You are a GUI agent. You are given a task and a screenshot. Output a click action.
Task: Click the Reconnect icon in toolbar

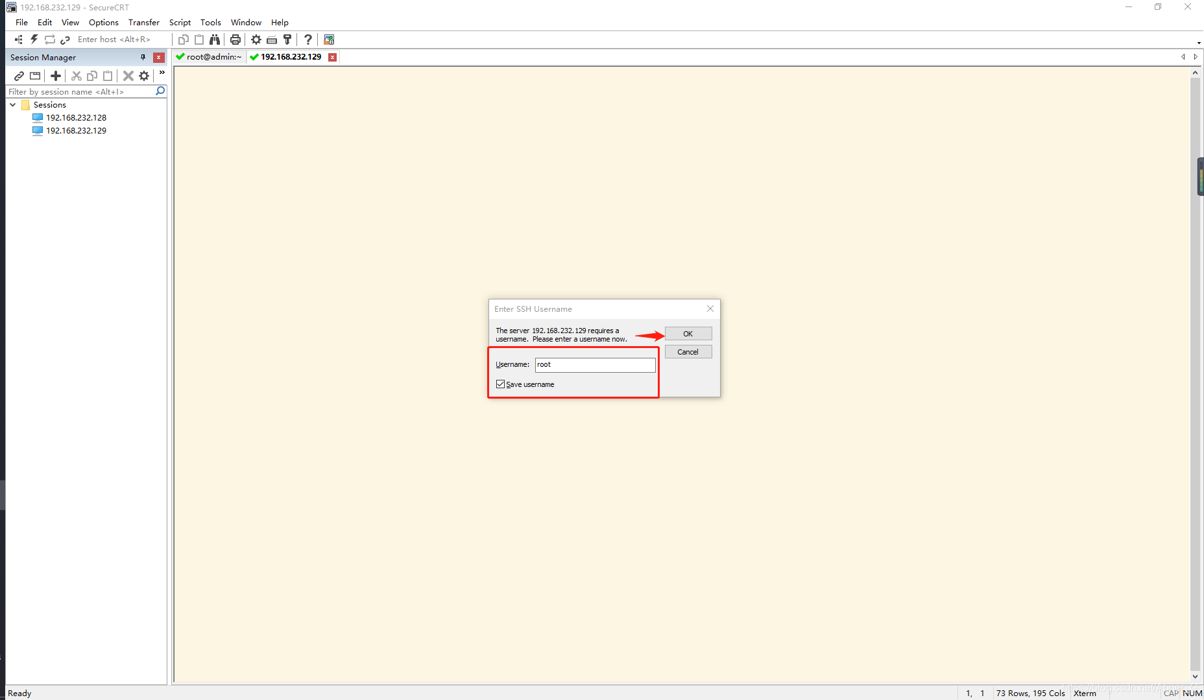click(50, 40)
